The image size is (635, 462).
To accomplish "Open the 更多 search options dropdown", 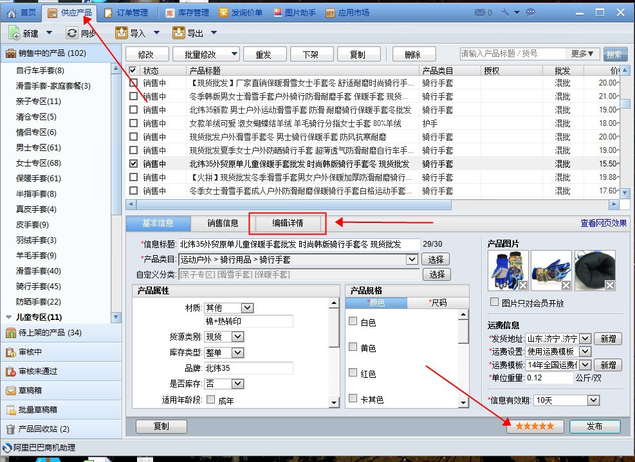I will coord(582,53).
